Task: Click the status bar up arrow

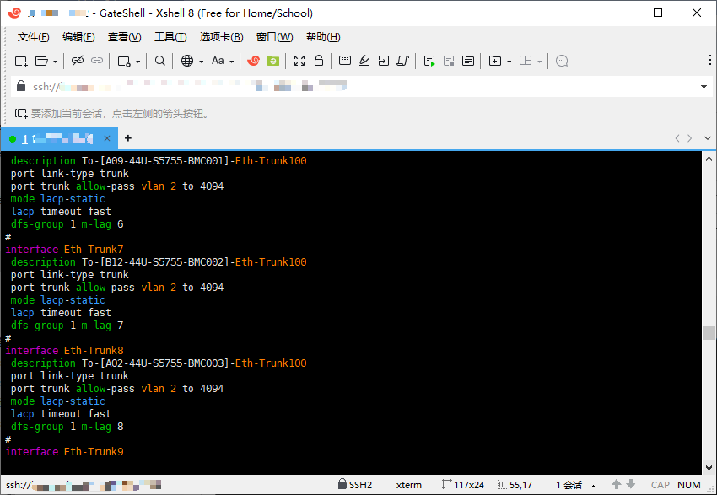Action: [617, 485]
